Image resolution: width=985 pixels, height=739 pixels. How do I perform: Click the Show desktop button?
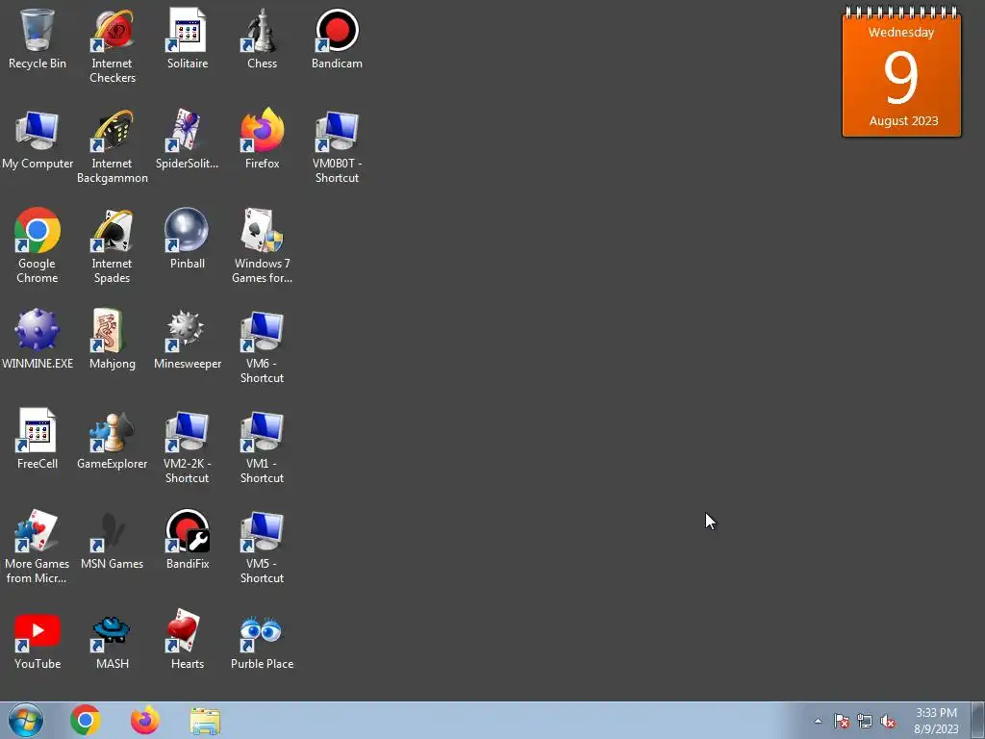pyautogui.click(x=978, y=720)
